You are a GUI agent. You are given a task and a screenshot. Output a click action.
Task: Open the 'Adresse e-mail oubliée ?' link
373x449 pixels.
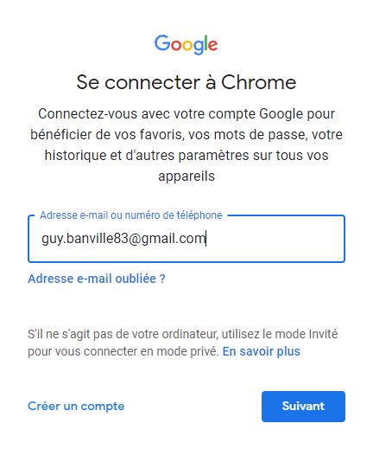(x=97, y=279)
